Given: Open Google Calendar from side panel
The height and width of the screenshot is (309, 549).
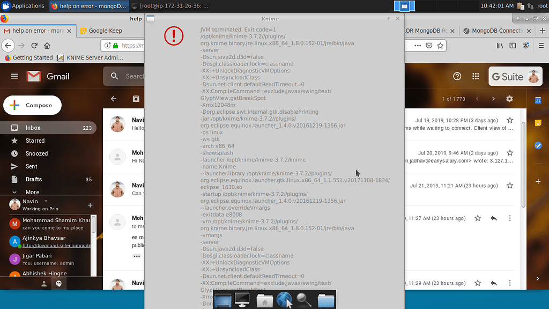Looking at the screenshot, I should point(538,100).
